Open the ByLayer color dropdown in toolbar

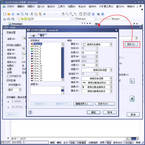click(x=95, y=19)
